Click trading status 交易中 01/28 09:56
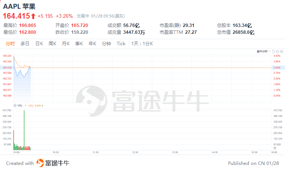The height and width of the screenshot is (171, 285). (x=101, y=16)
